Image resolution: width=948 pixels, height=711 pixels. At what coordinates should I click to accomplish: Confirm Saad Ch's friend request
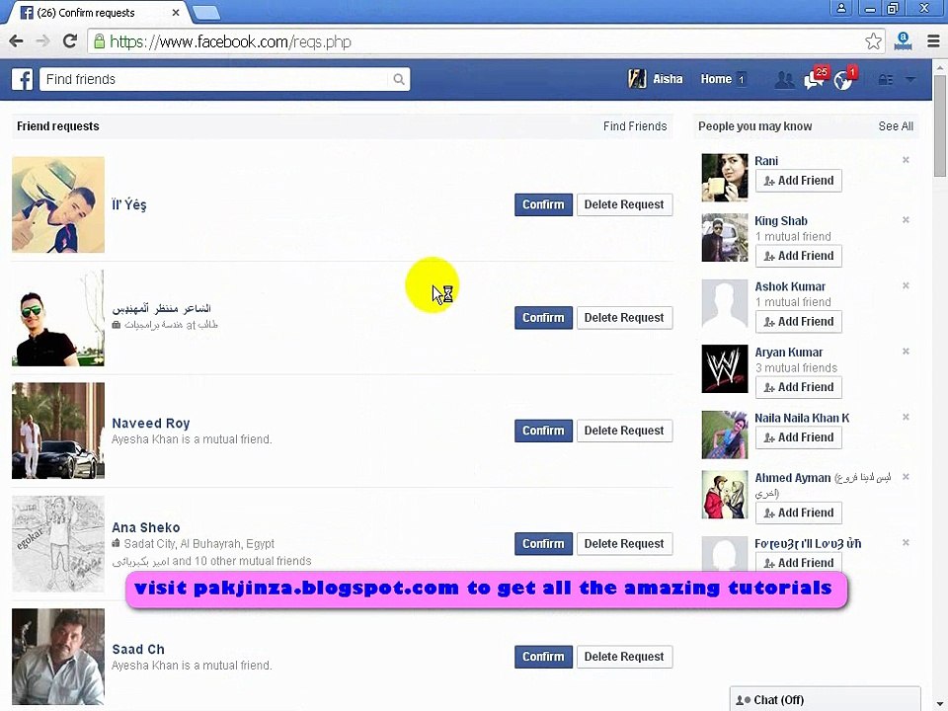click(x=543, y=658)
